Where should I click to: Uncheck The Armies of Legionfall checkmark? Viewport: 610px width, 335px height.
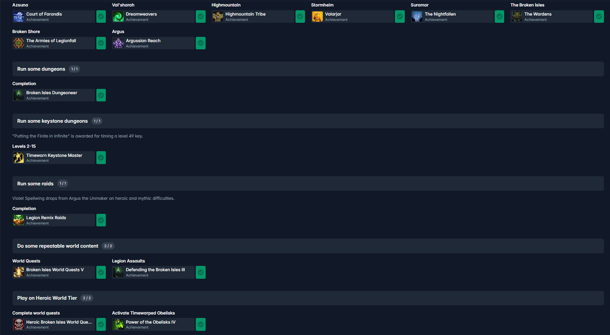coord(101,43)
